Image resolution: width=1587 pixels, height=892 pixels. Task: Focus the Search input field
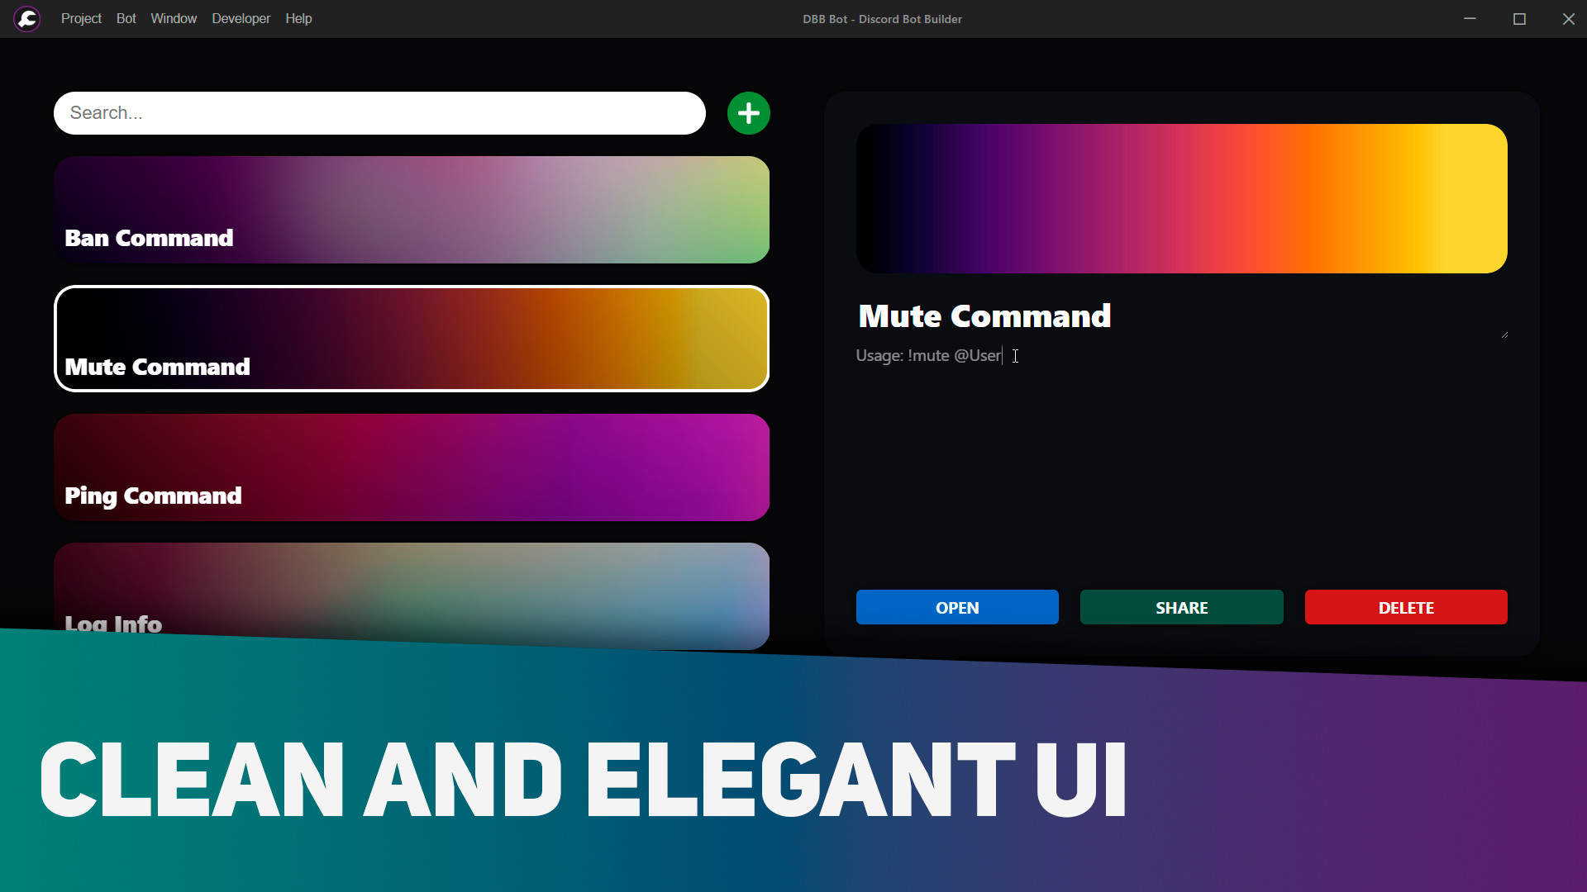(x=379, y=112)
